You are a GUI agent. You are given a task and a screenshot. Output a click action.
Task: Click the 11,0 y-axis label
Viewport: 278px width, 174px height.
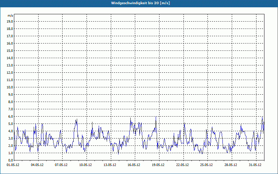tap(10, 80)
